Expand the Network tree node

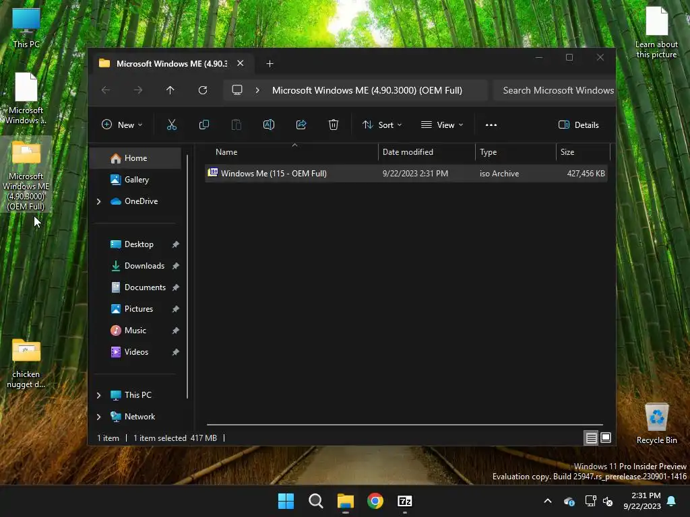pyautogui.click(x=98, y=417)
